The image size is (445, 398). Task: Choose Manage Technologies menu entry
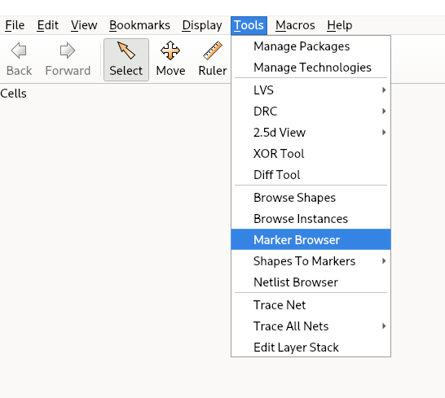point(311,68)
